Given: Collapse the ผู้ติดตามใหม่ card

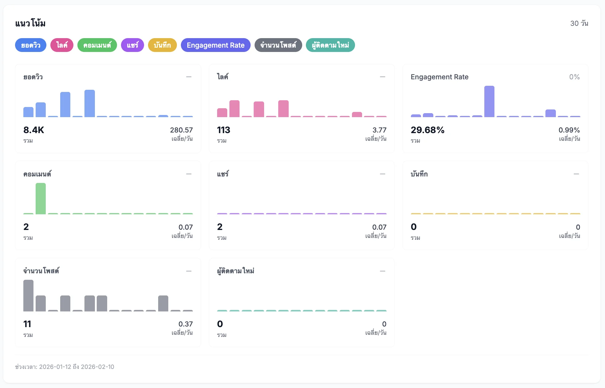Looking at the screenshot, I should tap(383, 271).
